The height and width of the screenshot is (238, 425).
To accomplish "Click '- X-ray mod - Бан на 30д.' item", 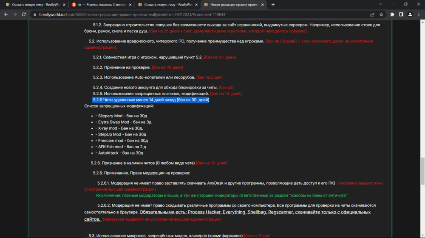I will [119, 128].
